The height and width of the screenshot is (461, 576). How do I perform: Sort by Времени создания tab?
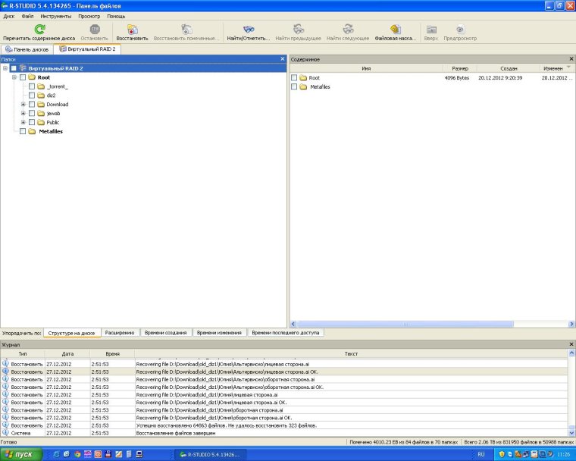[166, 333]
